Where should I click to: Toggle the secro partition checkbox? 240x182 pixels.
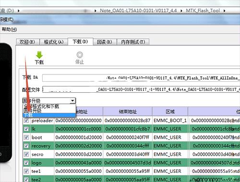26,154
